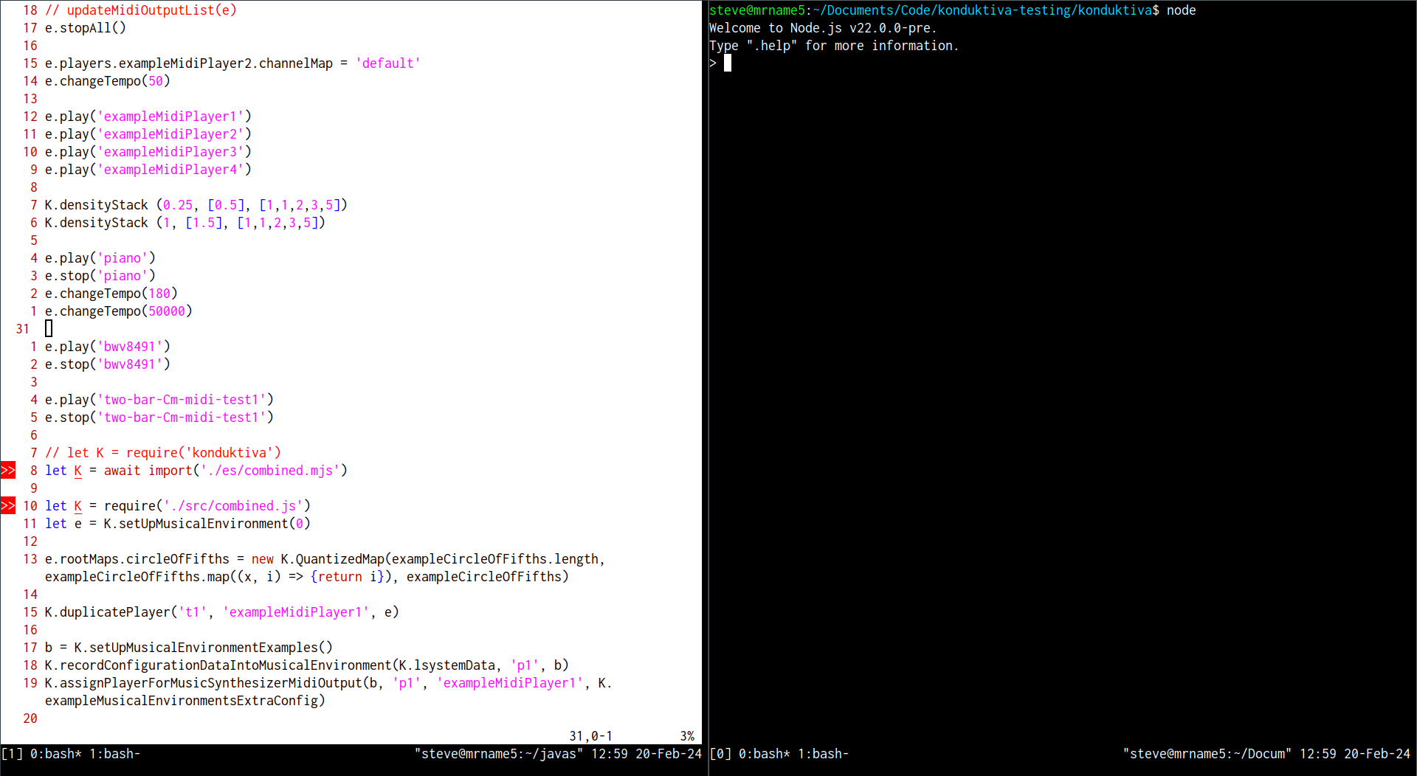Click the K.duplicatePlayer line in the editor
The image size is (1417, 776).
[221, 612]
